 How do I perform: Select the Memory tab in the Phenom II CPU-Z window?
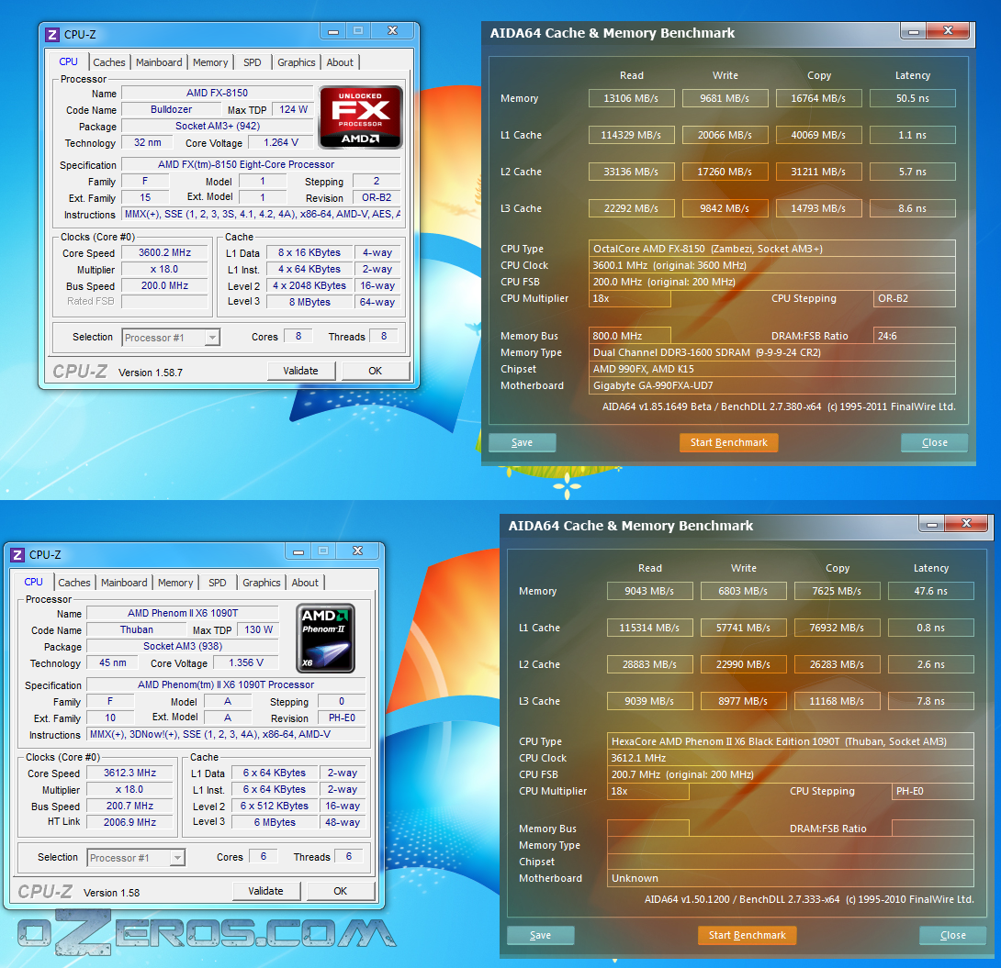click(x=174, y=583)
